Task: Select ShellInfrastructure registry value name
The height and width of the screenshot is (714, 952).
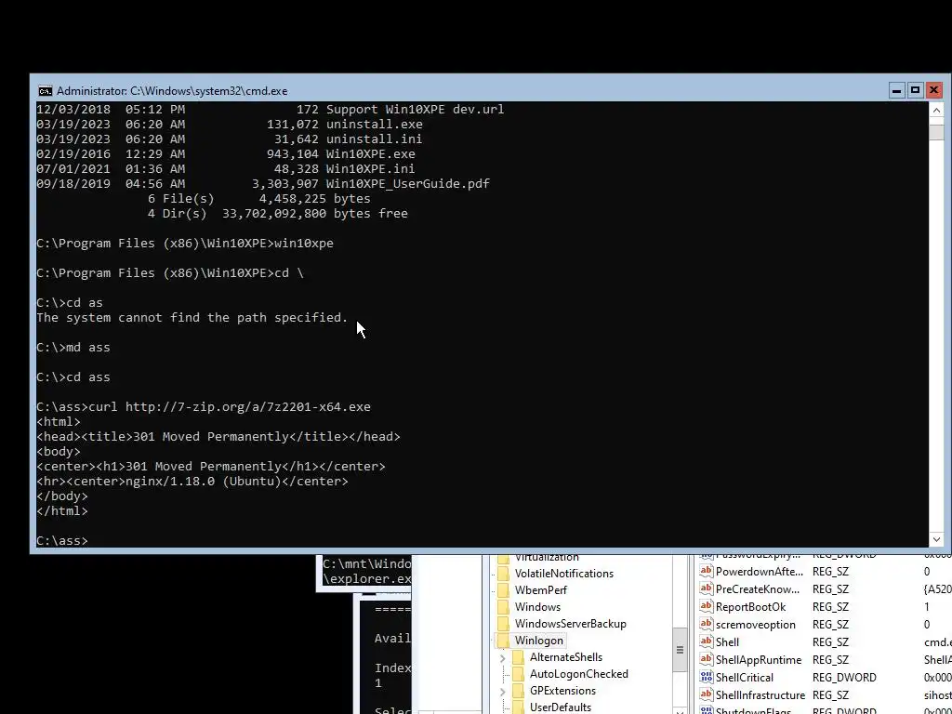Action: [x=760, y=694]
